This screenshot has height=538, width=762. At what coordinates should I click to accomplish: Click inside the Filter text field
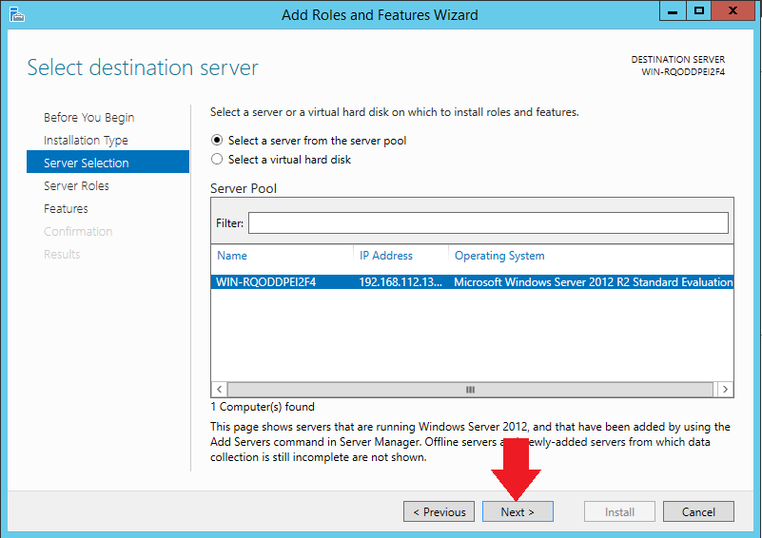tap(487, 223)
